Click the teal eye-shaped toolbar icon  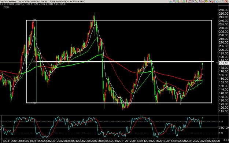click(171, 1)
